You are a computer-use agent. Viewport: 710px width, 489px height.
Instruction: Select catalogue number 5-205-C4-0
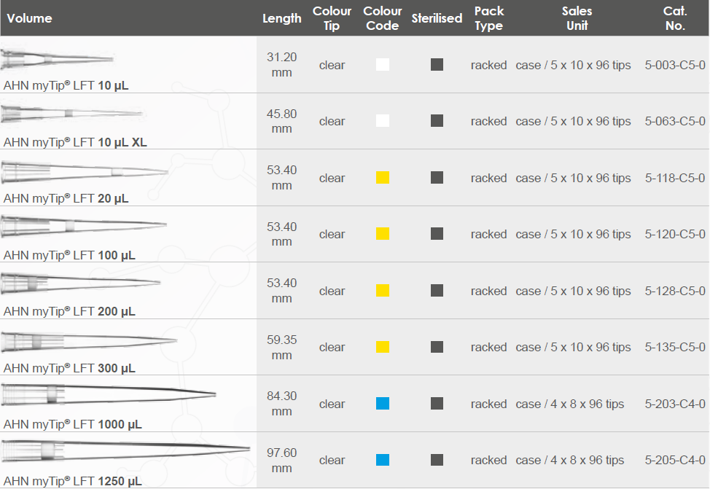tap(675, 460)
